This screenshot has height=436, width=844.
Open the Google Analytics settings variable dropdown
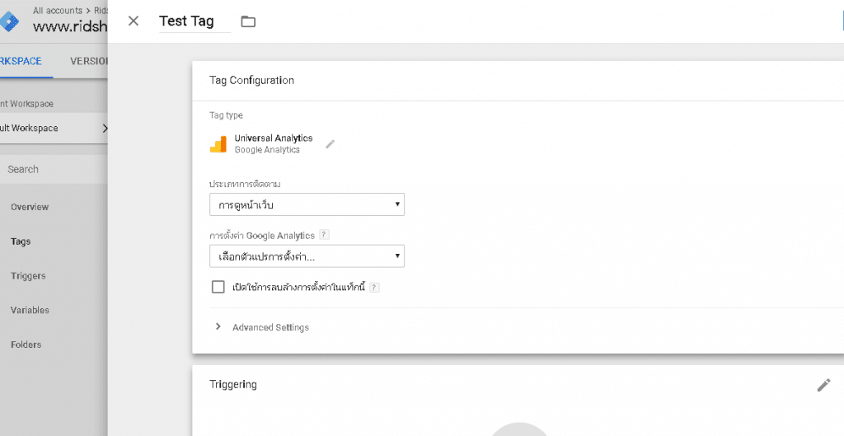pos(307,256)
